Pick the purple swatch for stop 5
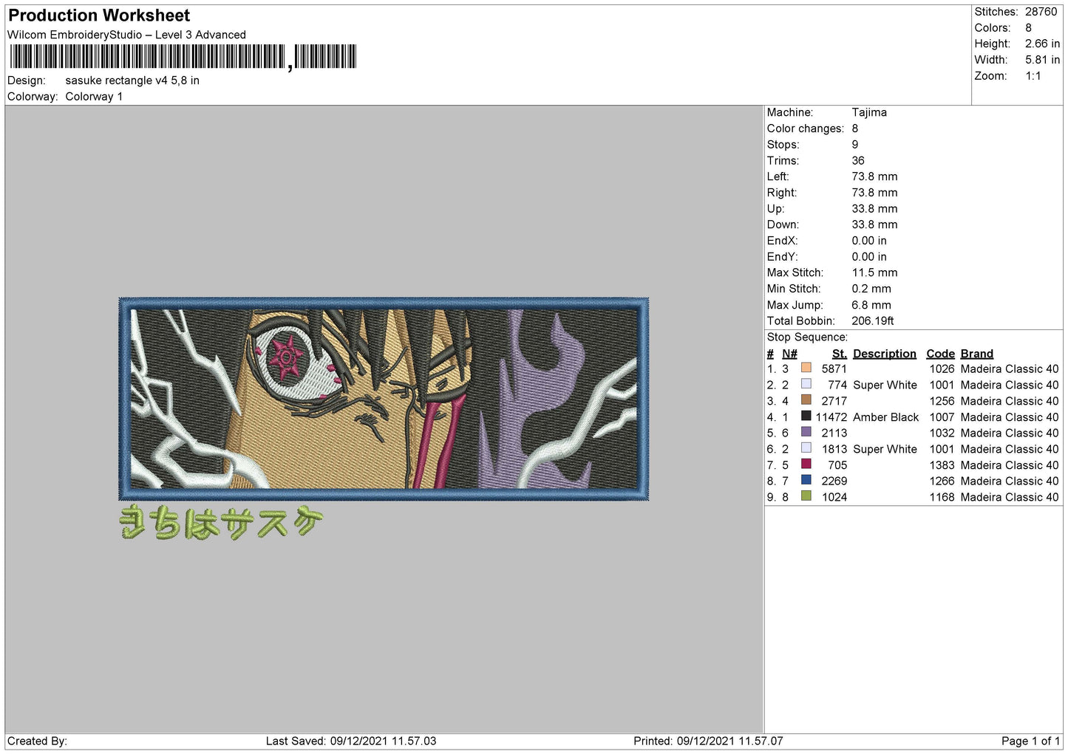Image resolution: width=1068 pixels, height=754 pixels. (806, 432)
